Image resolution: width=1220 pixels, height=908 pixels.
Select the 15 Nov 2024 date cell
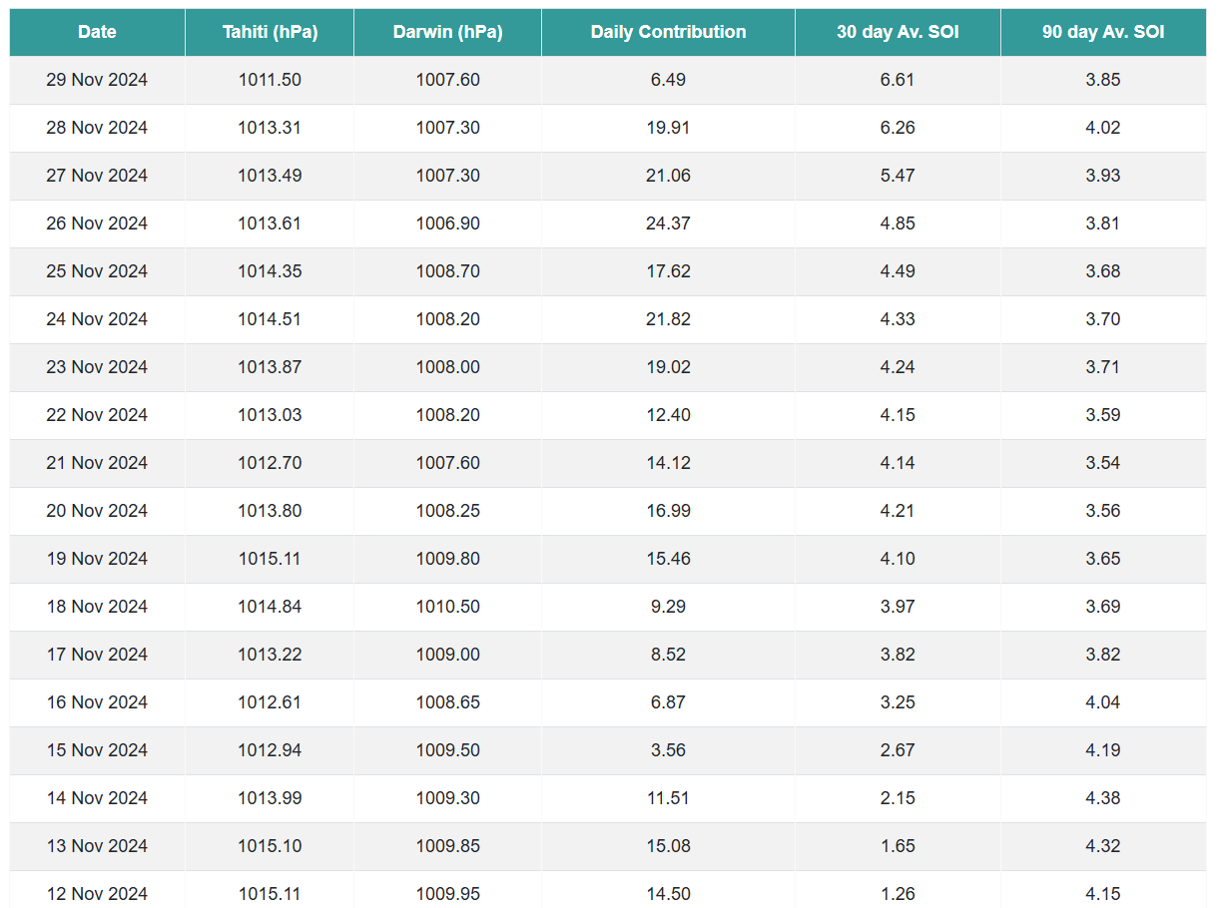(x=97, y=750)
